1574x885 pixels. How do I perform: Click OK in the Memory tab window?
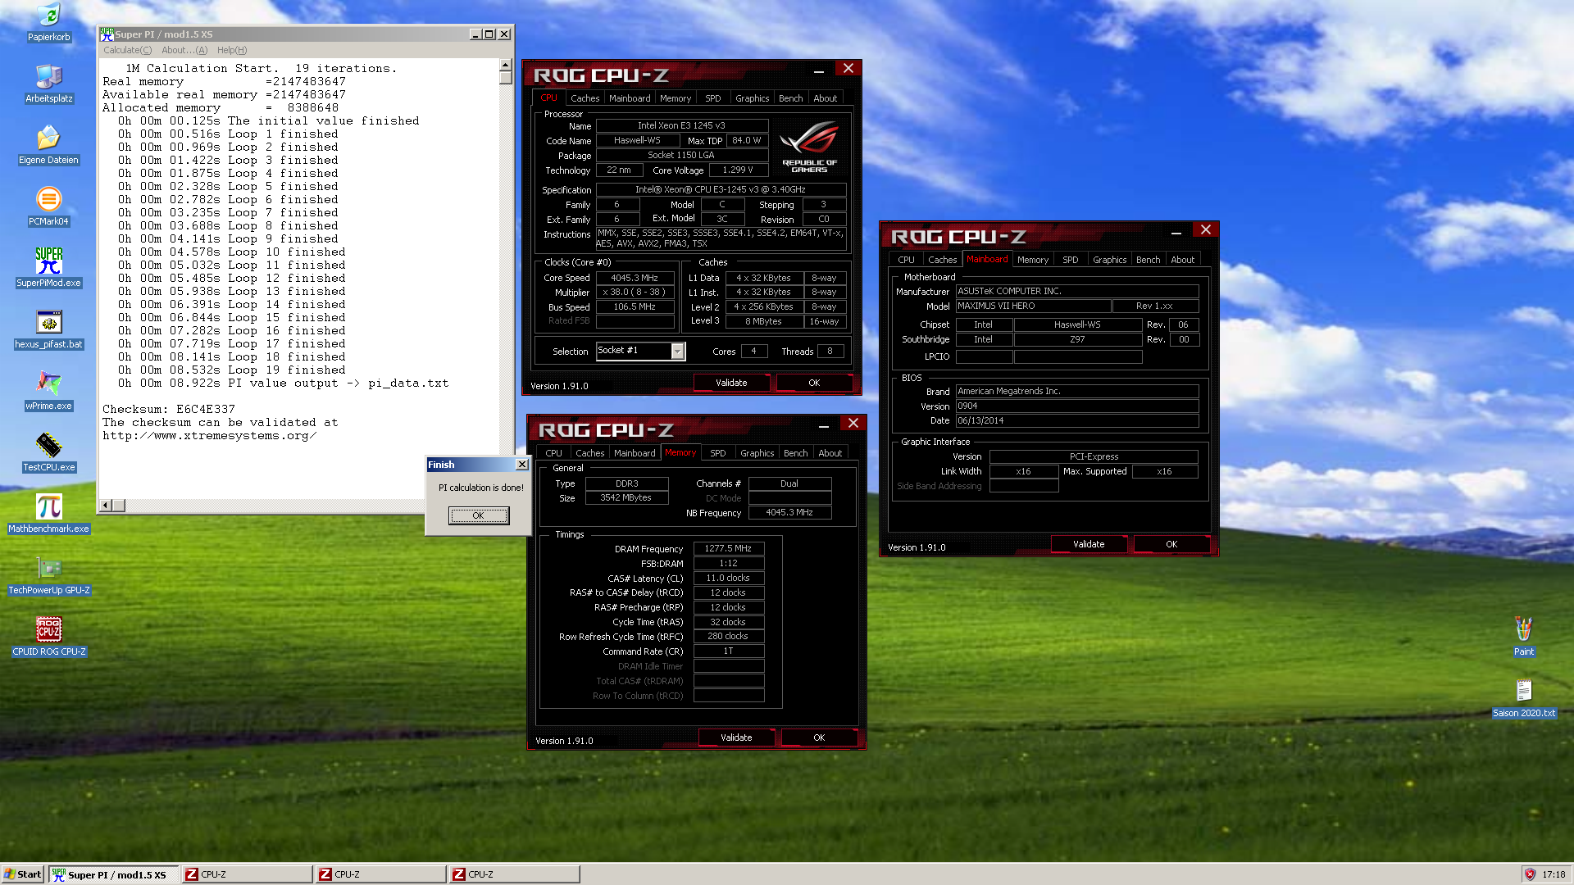point(819,737)
